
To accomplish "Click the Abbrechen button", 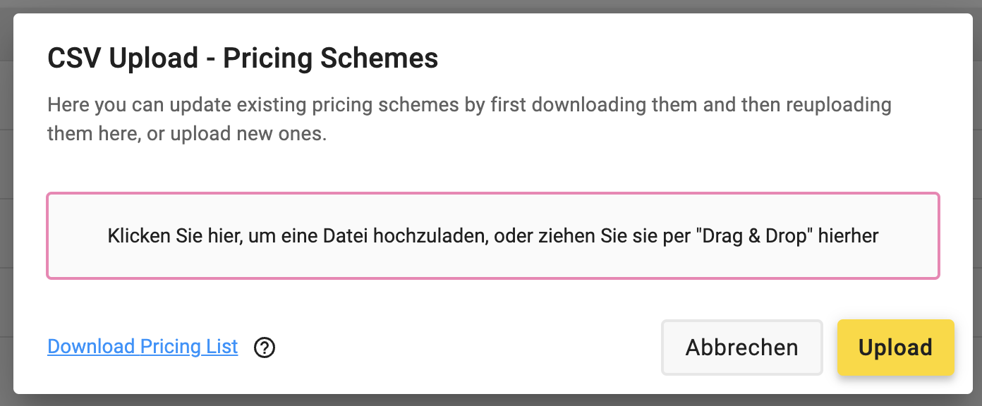I will pyautogui.click(x=742, y=347).
